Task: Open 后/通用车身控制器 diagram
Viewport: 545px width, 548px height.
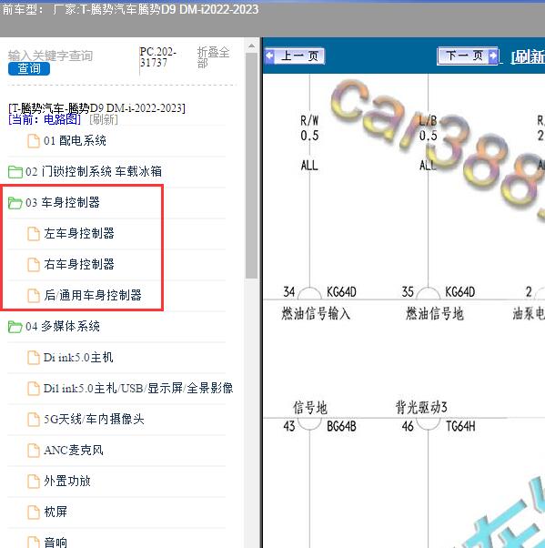Action: 93,295
